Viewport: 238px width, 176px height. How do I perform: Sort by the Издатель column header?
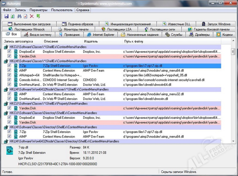point(91,42)
